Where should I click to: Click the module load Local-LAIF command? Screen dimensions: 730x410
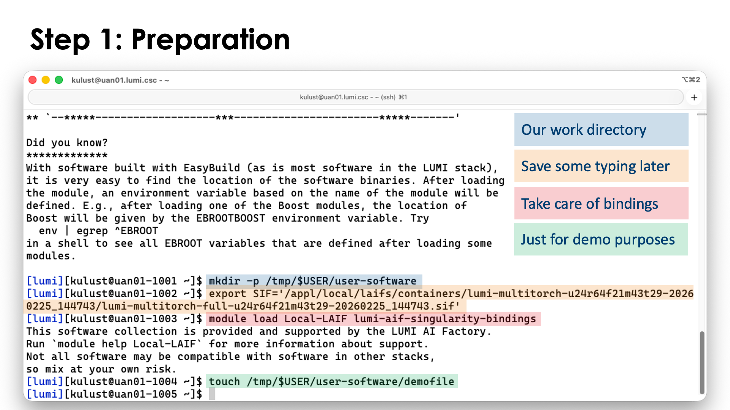373,319
